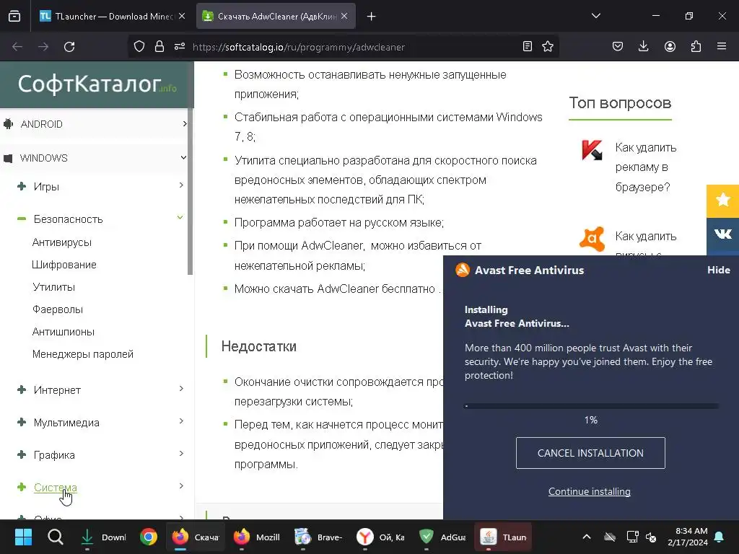Show hidden system tray icons
The height and width of the screenshot is (554, 739).
click(x=586, y=537)
